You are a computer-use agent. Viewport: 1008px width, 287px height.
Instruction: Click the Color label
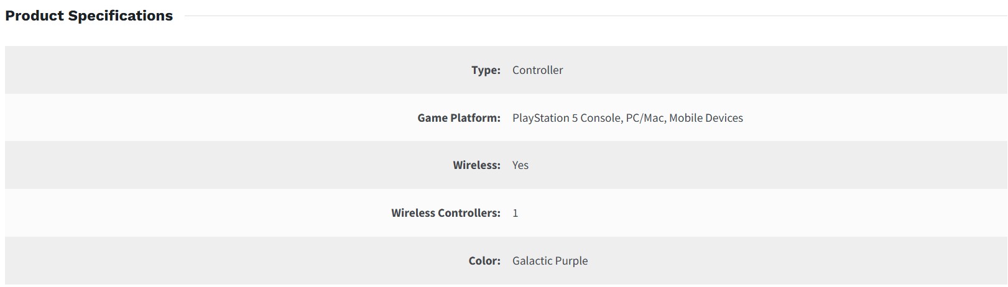pyautogui.click(x=484, y=261)
